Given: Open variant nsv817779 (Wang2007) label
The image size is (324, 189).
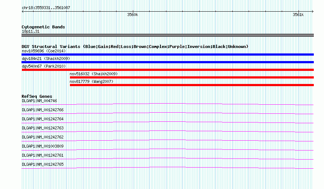Looking at the screenshot, I should click(91, 81).
